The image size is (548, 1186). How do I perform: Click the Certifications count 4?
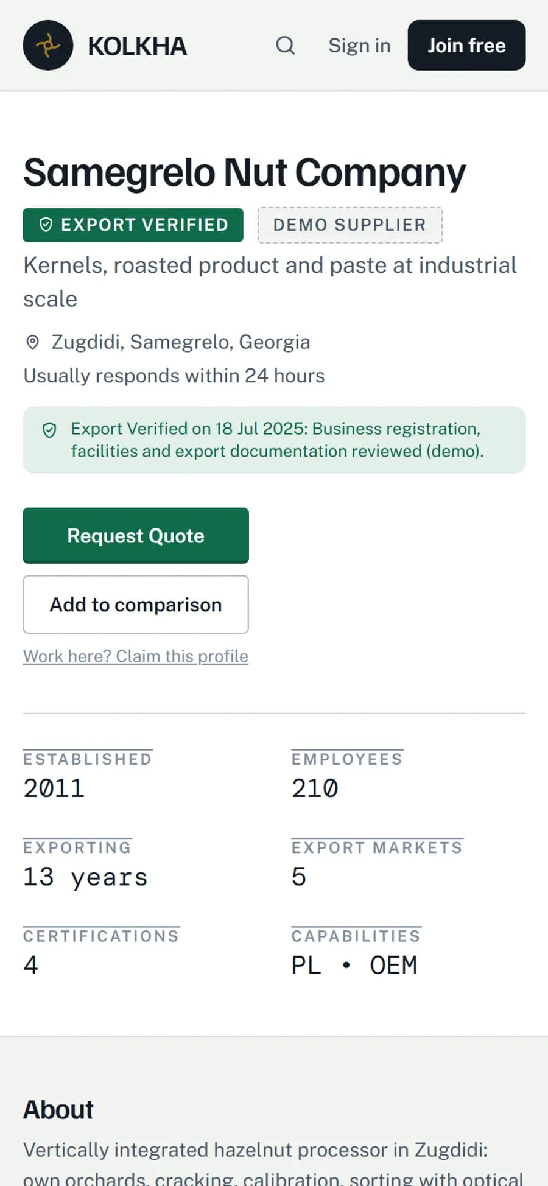31,965
